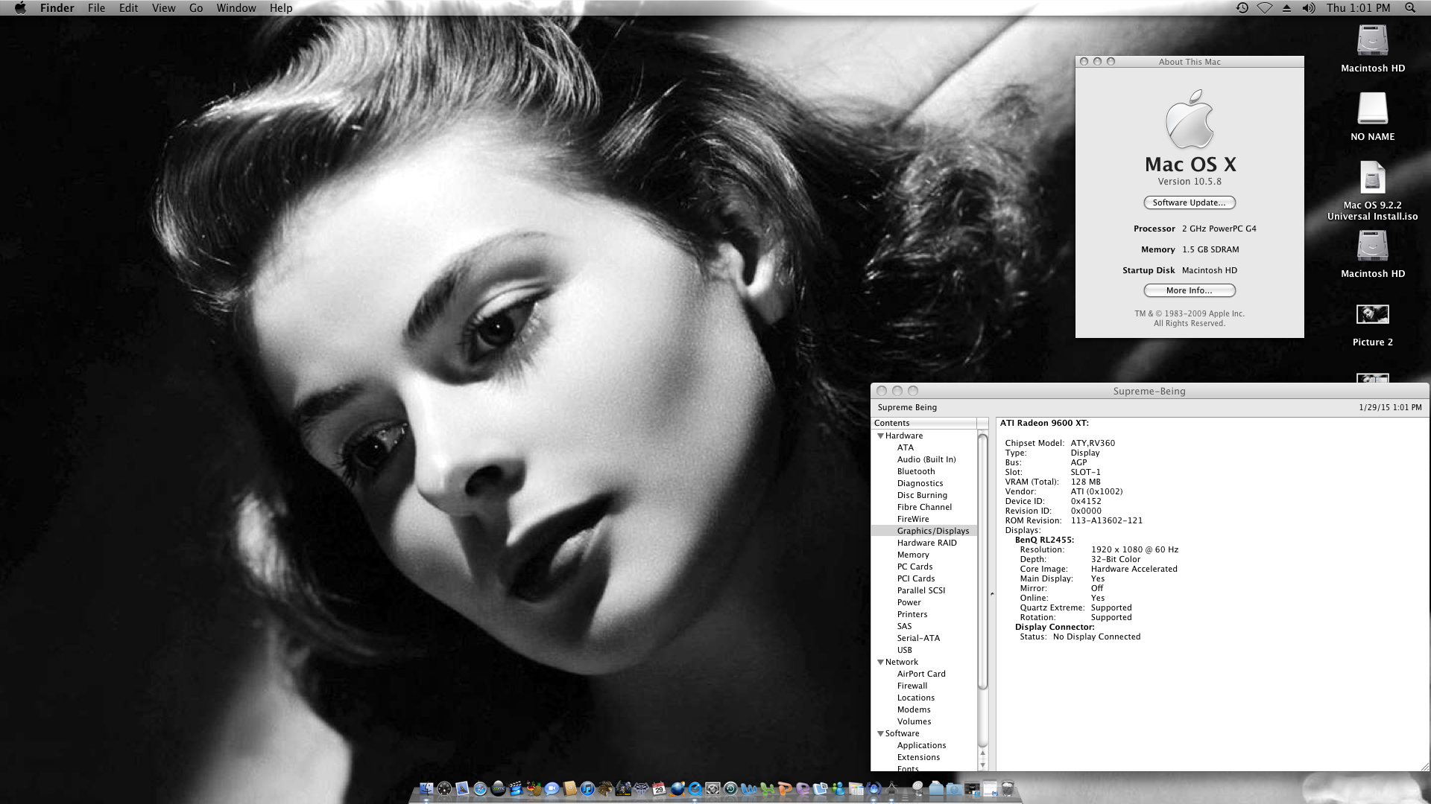Screen dimensions: 1431x804
Task: Collapse the Software disclosure triangle
Action: 880,733
